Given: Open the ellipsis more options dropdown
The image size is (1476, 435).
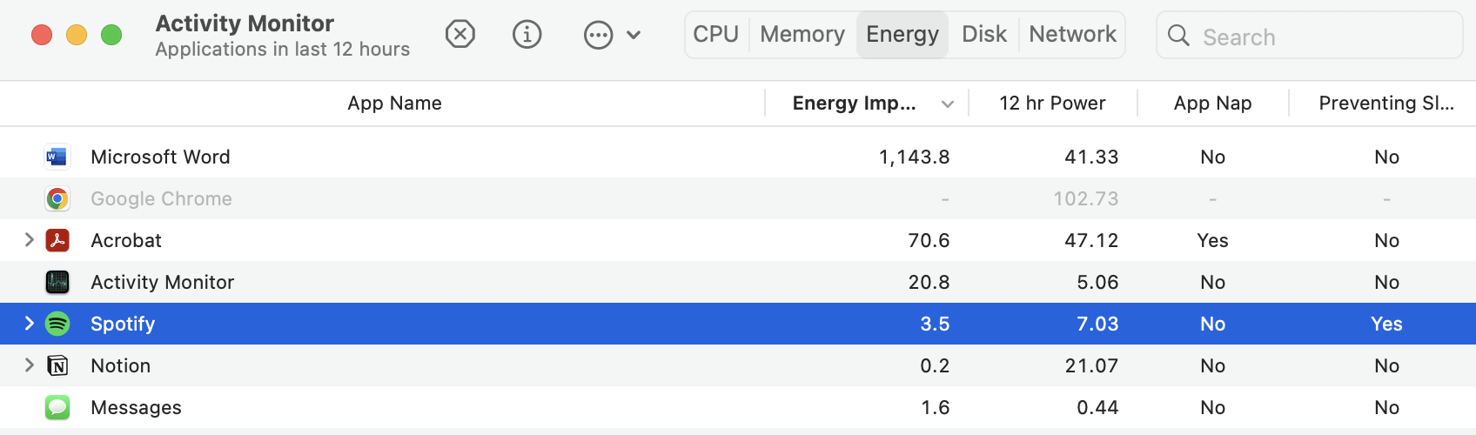Looking at the screenshot, I should 611,35.
